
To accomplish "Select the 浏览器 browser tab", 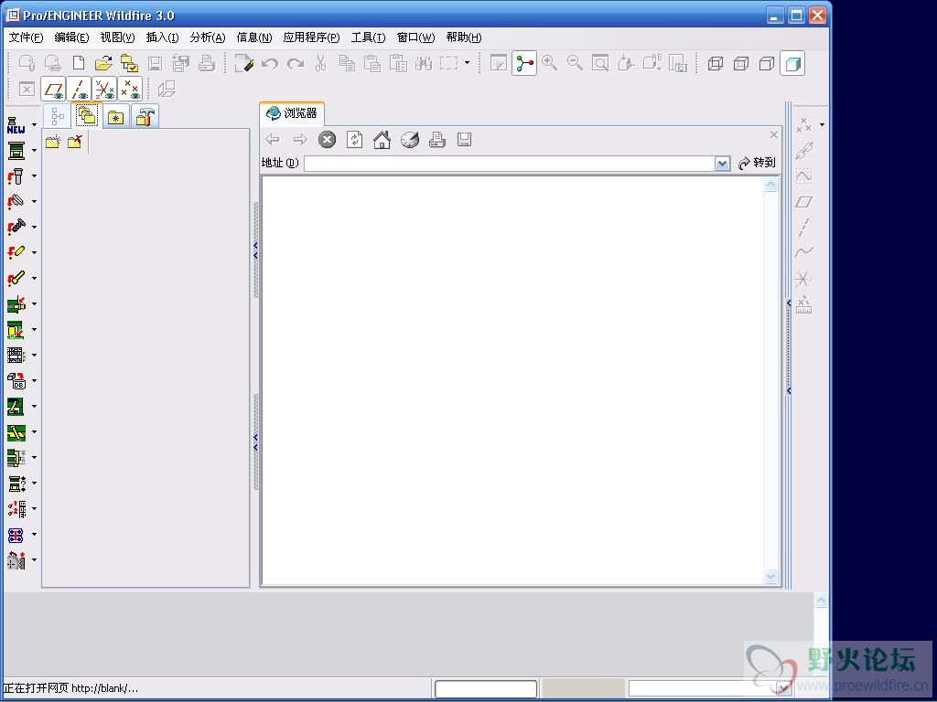I will coord(292,113).
